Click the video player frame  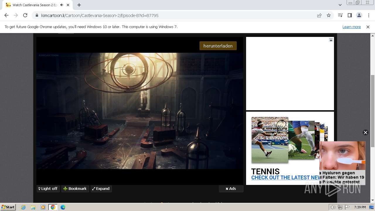(140, 111)
